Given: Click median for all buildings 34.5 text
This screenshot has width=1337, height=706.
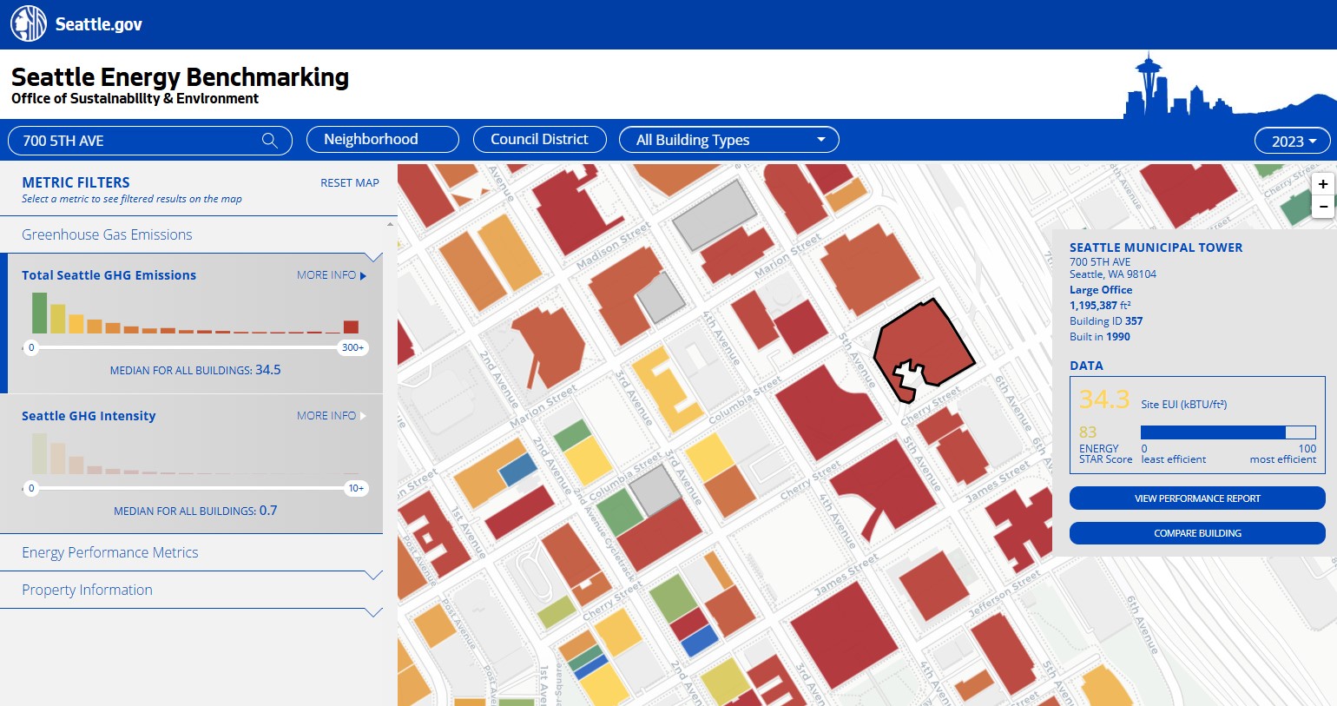Looking at the screenshot, I should (195, 370).
